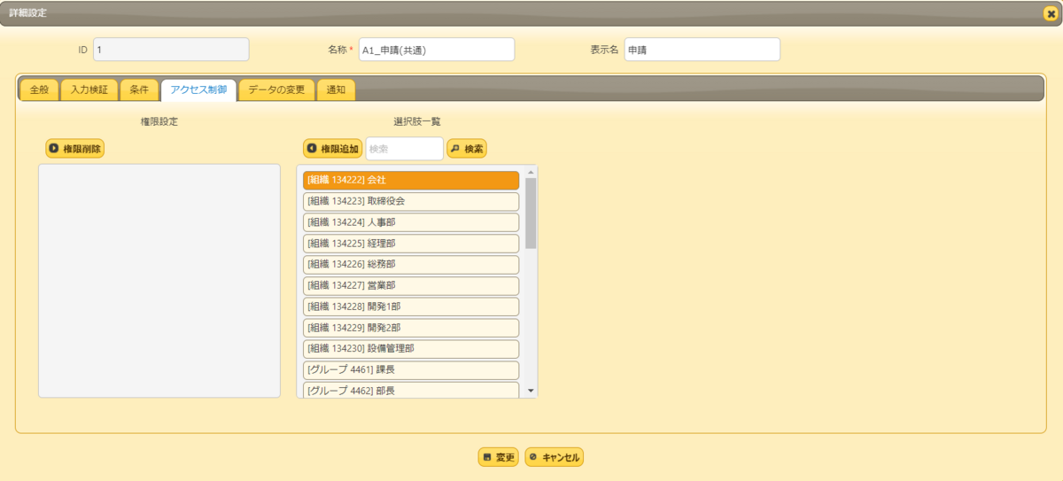Screen dimensions: 1063x481
Task: Click the 権限削除 button
Action: pyautogui.click(x=74, y=149)
